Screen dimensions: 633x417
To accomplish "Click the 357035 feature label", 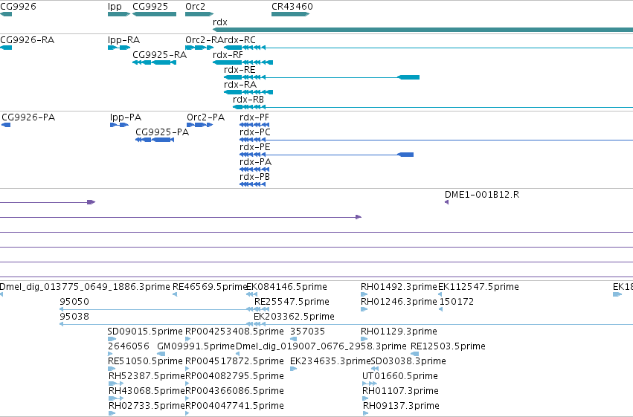I will point(308,332).
